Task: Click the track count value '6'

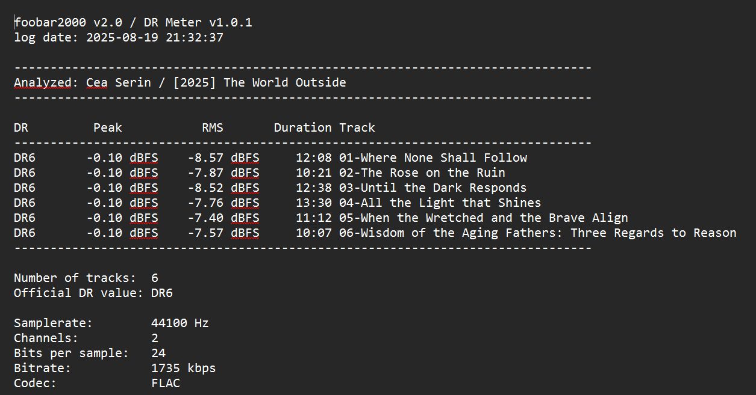Action: click(x=155, y=278)
